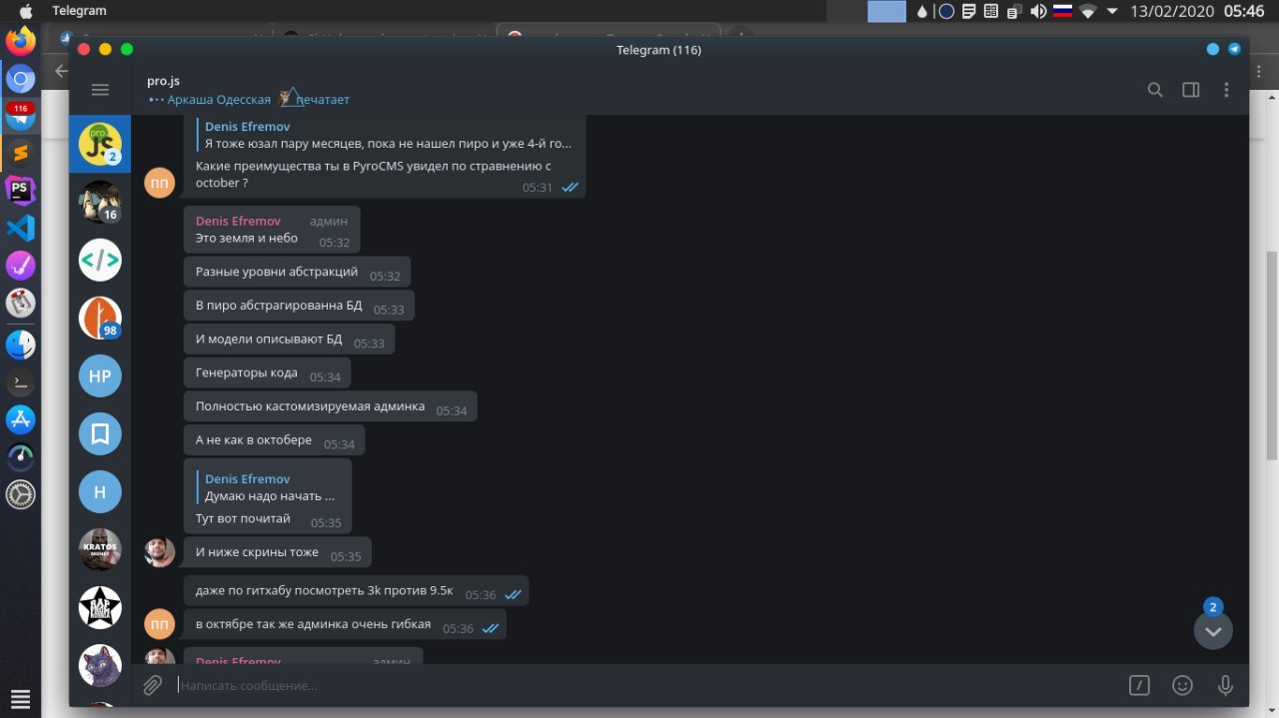Select message 'А не как в октобере'

point(274,441)
